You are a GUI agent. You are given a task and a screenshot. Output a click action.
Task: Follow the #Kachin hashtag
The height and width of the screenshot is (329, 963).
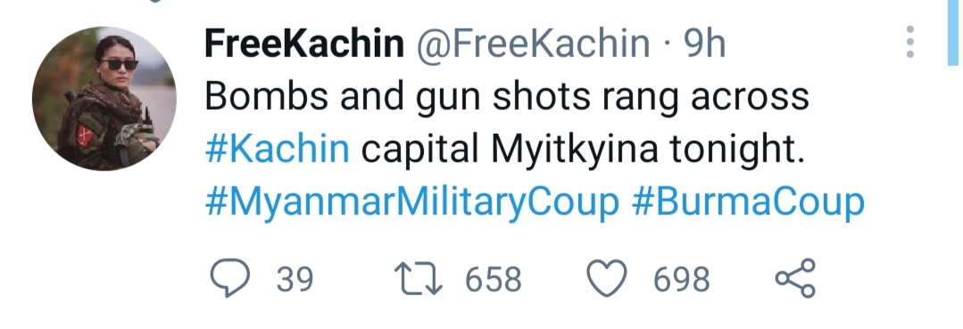click(x=277, y=150)
